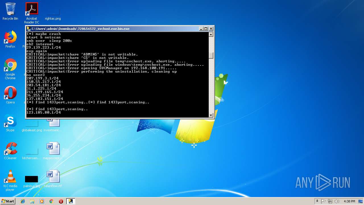
Task: Select the investment document icon
Action: pos(53,125)
